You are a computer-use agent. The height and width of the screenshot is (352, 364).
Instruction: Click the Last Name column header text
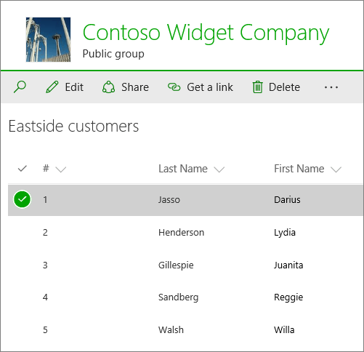click(x=183, y=169)
